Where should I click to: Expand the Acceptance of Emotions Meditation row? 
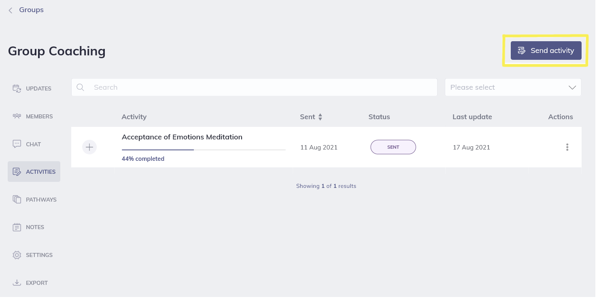point(89,147)
